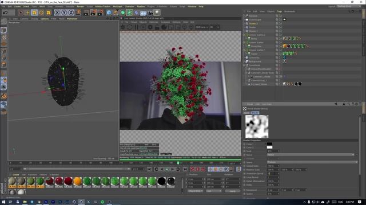
Task: Toggle enable checkmark of Roses Red
Action: 281,46
